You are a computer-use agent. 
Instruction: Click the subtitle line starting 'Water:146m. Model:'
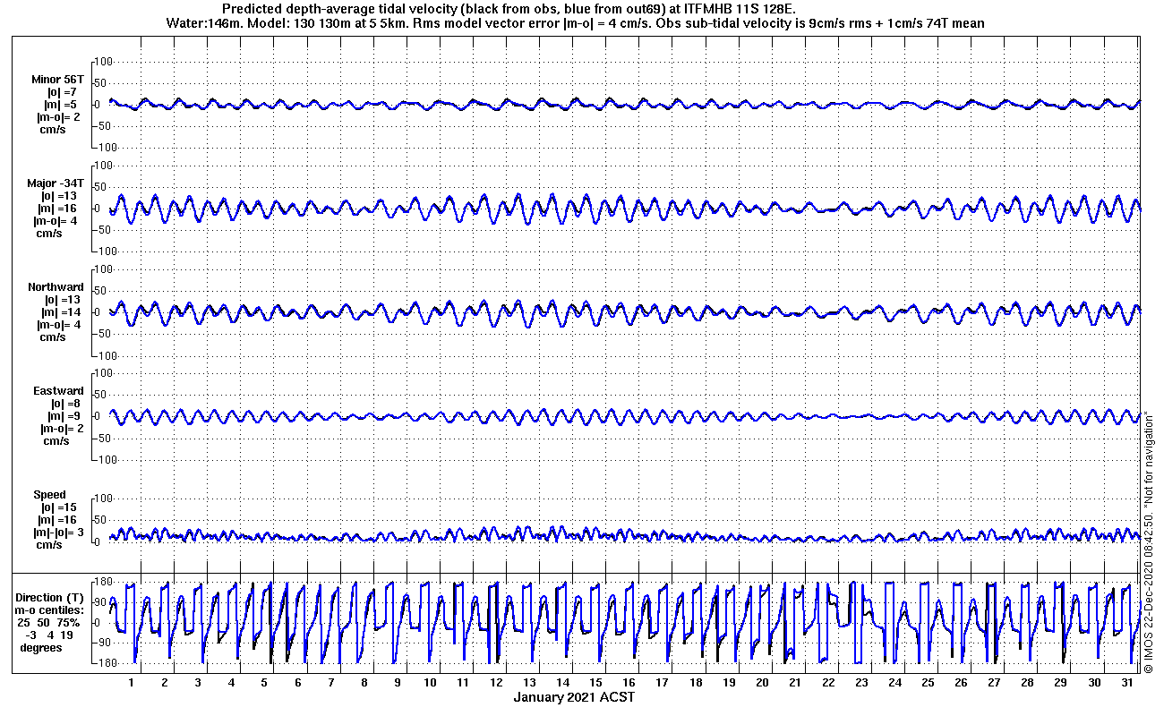tap(576, 23)
